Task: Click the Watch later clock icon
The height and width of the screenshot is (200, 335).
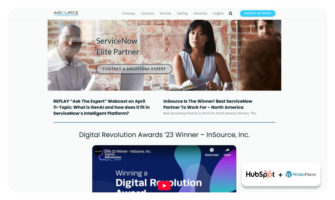Action: 212,150
